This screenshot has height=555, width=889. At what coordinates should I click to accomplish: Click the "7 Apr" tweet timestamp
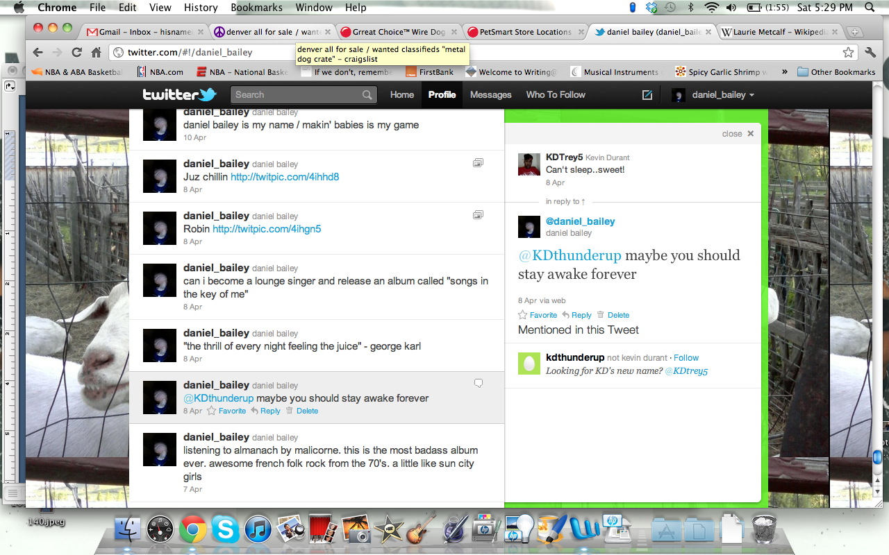192,489
